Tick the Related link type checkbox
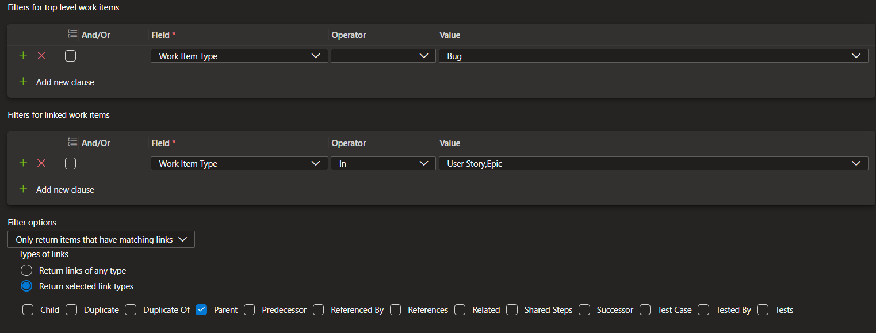 pyautogui.click(x=460, y=309)
